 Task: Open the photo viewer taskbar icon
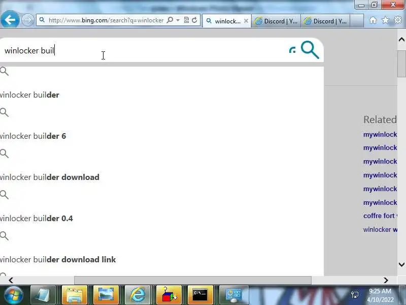pos(106,295)
